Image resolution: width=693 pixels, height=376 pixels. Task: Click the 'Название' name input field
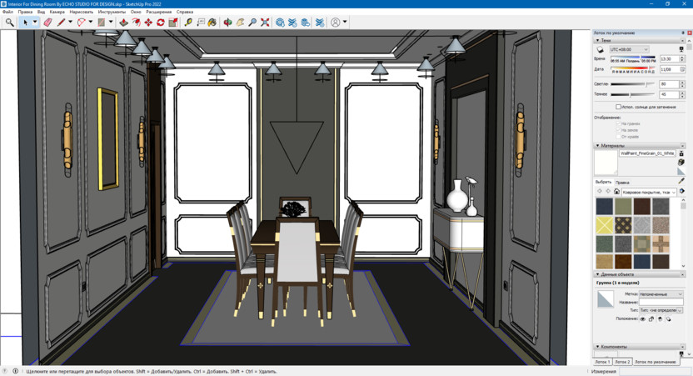tap(661, 302)
